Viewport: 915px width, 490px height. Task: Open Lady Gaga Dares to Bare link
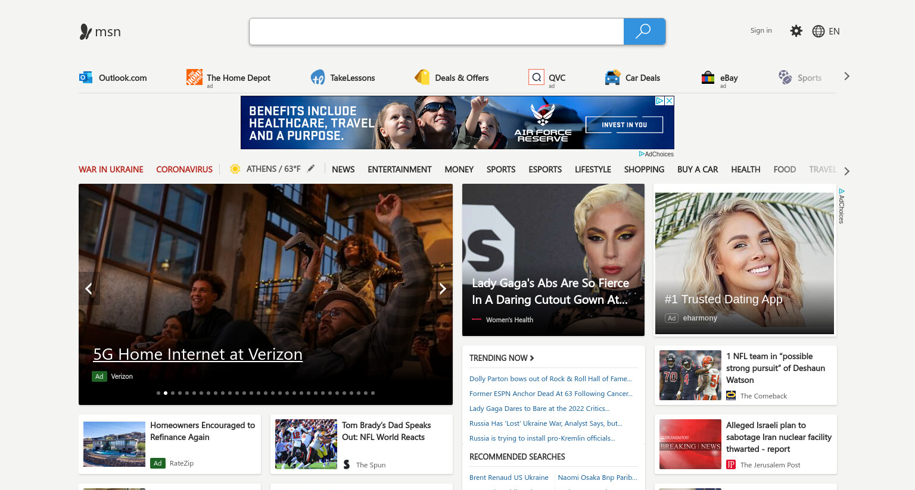click(x=540, y=409)
